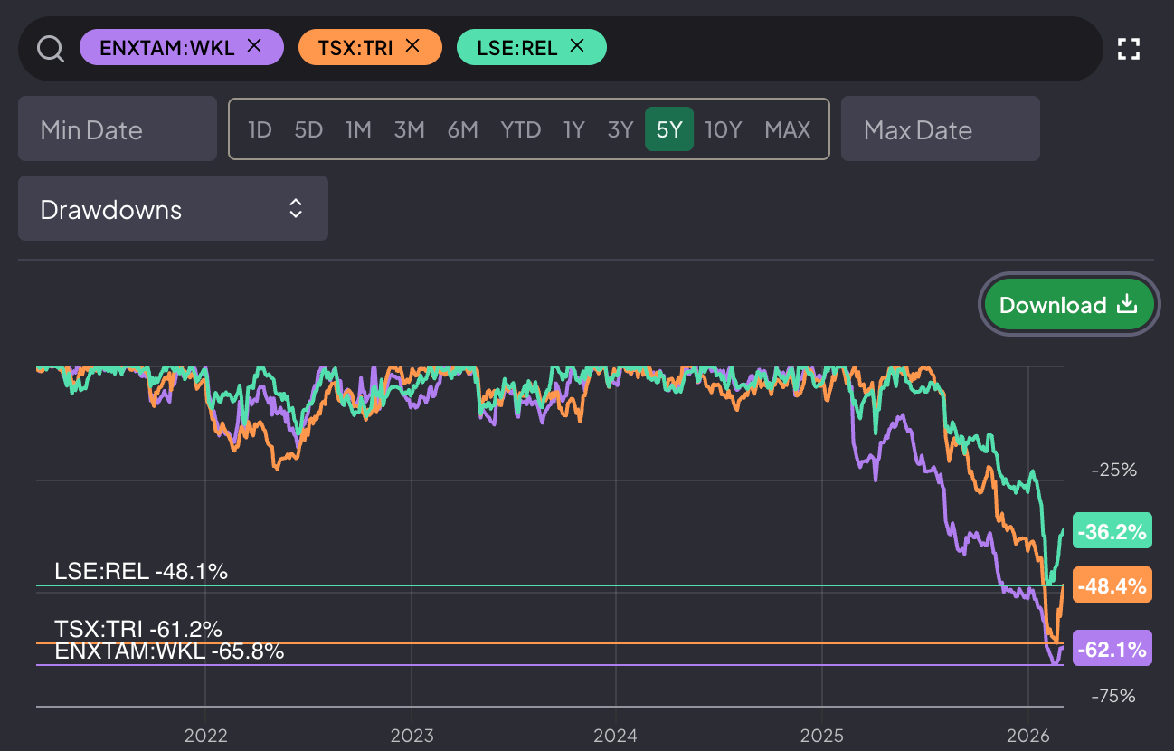Switch range to 1D
Image resolution: width=1174 pixels, height=751 pixels.
pyautogui.click(x=260, y=129)
